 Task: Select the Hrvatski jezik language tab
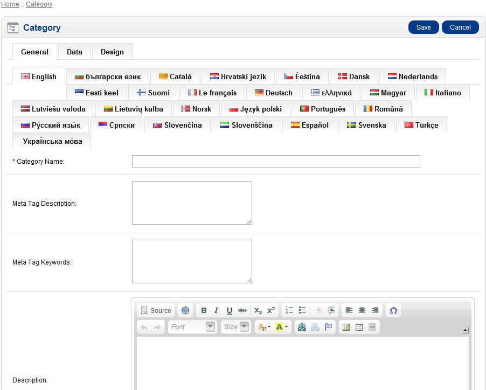coord(238,76)
